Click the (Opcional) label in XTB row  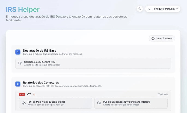pyautogui.click(x=162, y=94)
